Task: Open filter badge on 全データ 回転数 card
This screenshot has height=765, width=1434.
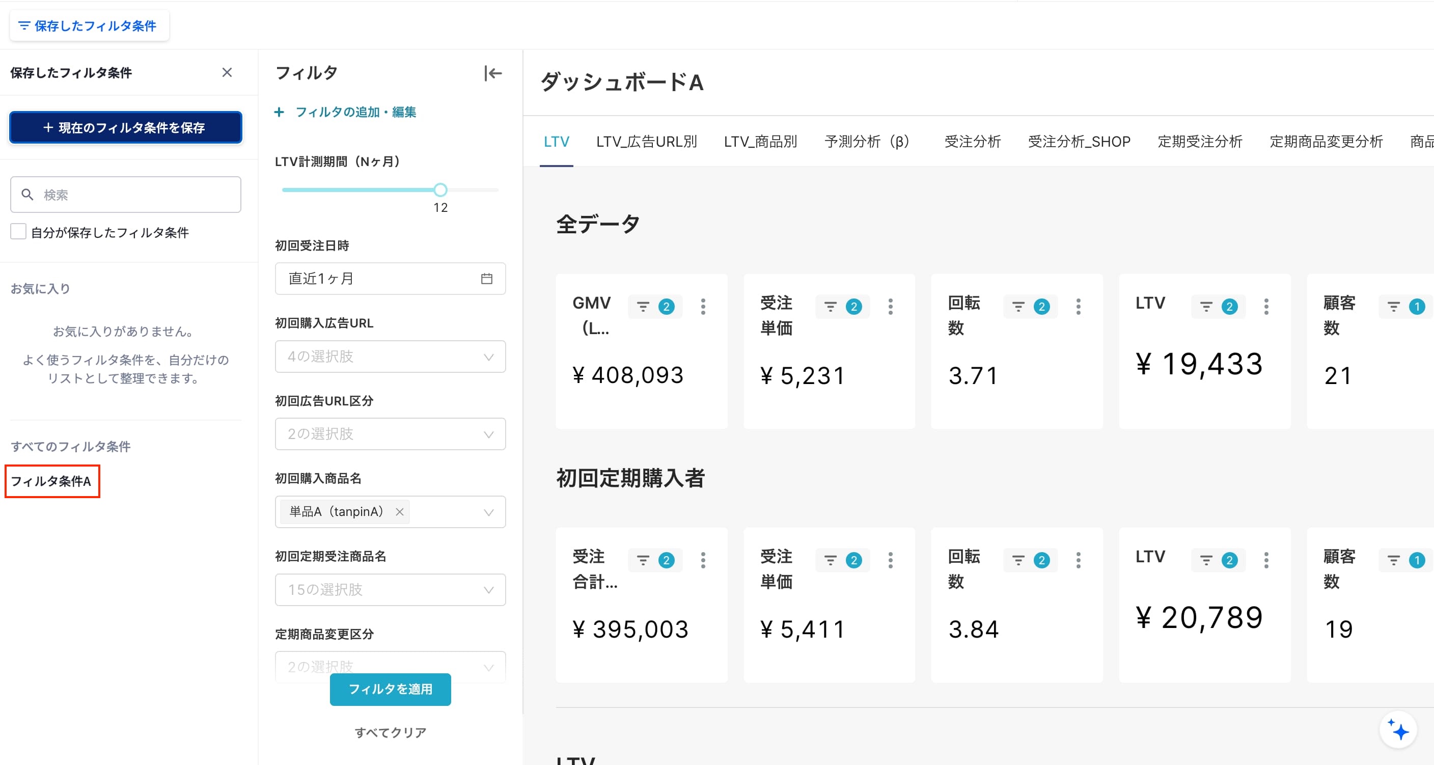Action: (1030, 307)
